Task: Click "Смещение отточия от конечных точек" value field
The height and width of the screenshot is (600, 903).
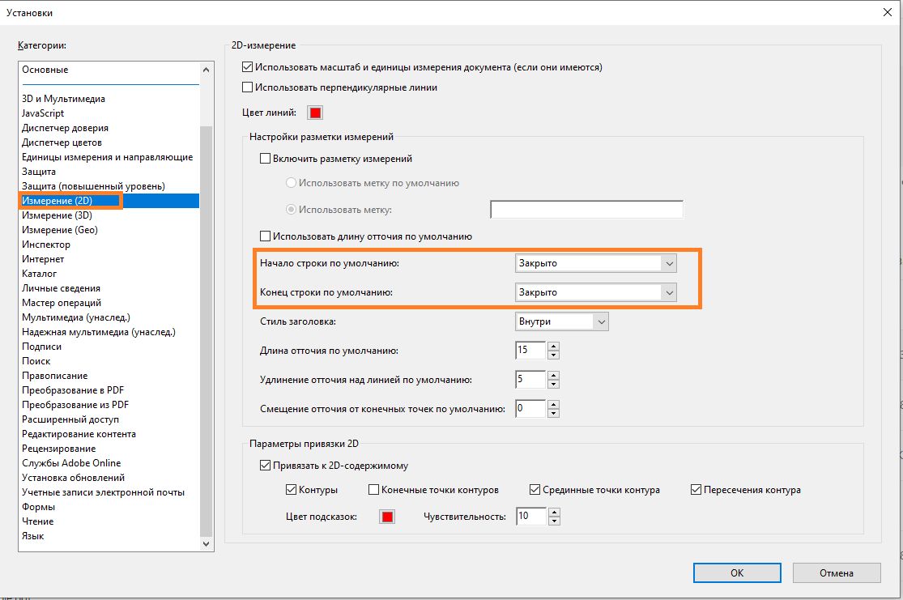Action: click(x=530, y=408)
